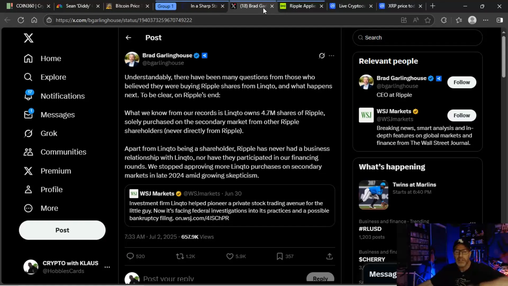Open Profile from the sidebar
Screen dimensions: 508x286
coord(43,189)
